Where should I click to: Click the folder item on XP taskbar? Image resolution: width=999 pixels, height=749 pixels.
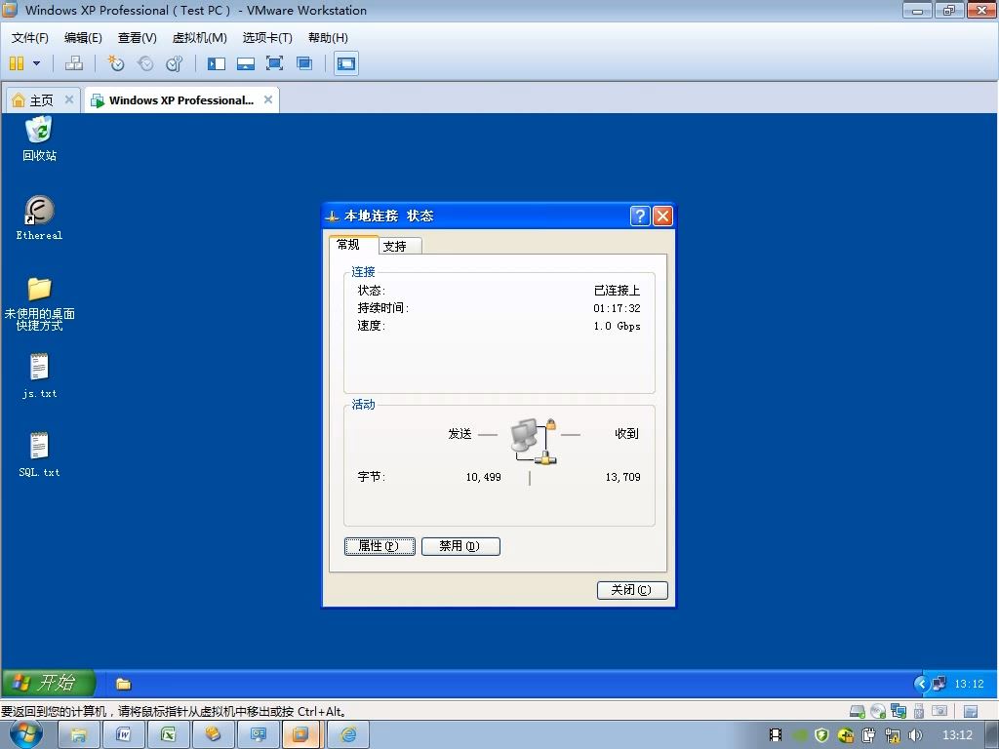124,684
